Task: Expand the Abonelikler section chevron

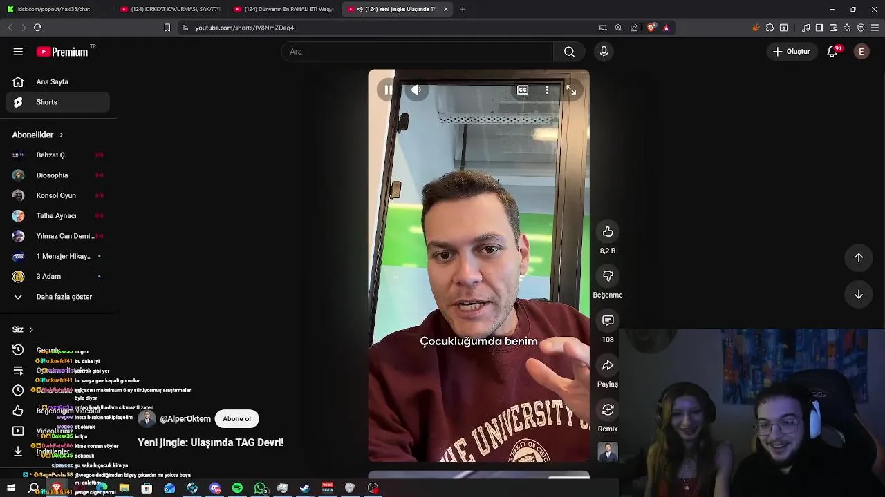Action: 61,135
